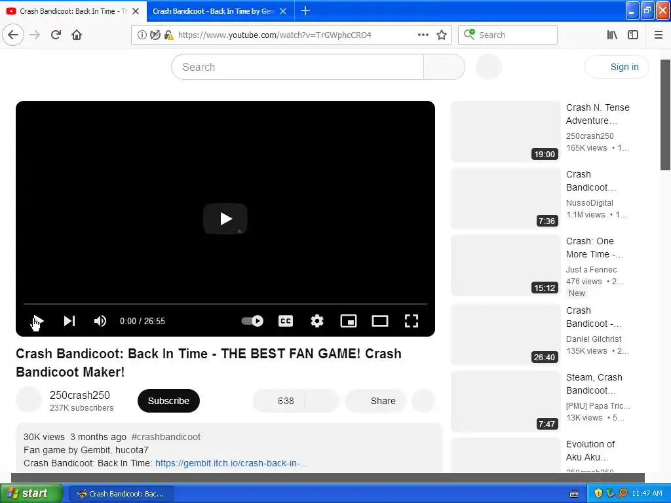Click the browser forward arrow
The height and width of the screenshot is (503, 671).
click(x=35, y=35)
